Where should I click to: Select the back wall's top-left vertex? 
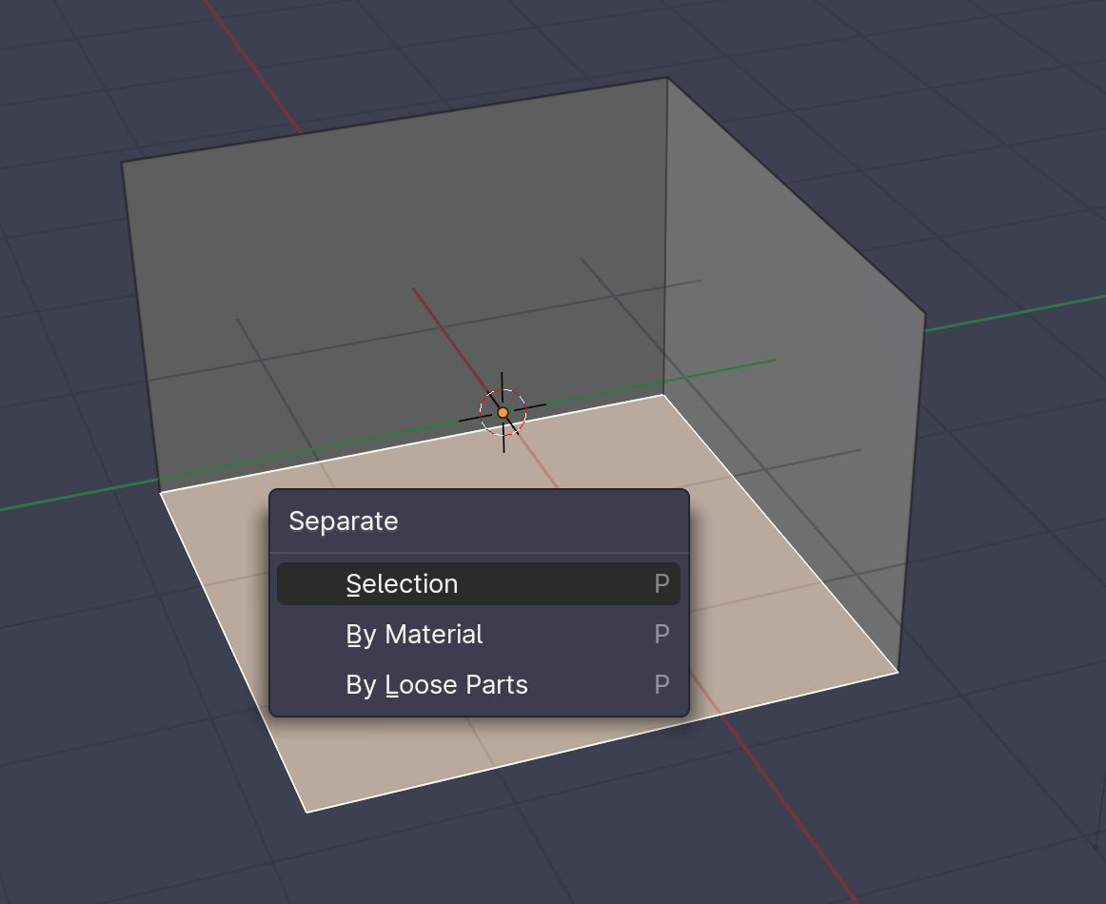point(122,163)
